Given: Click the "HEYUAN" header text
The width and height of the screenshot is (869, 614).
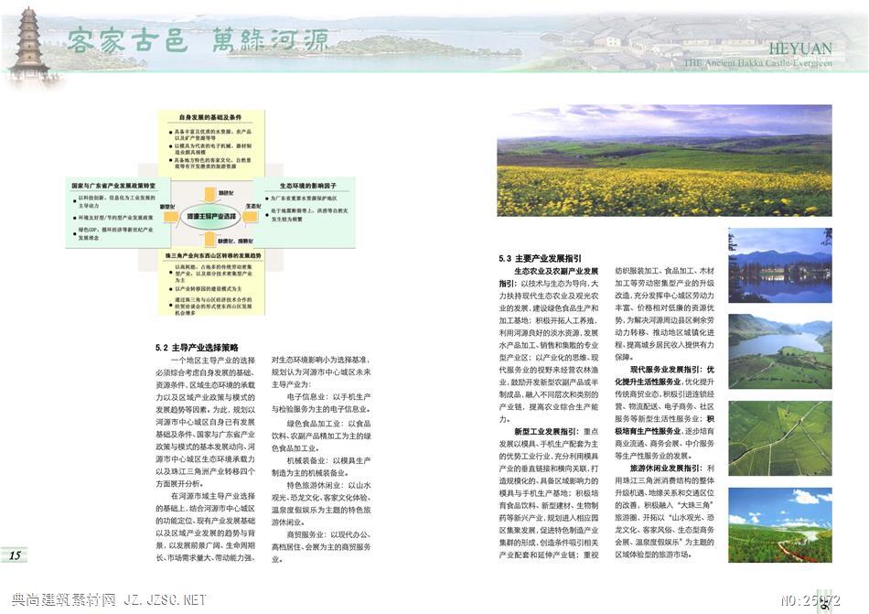Looking at the screenshot, I should tap(799, 48).
